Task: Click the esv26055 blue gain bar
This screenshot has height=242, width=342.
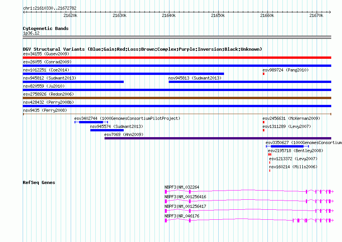Action: tap(177, 66)
